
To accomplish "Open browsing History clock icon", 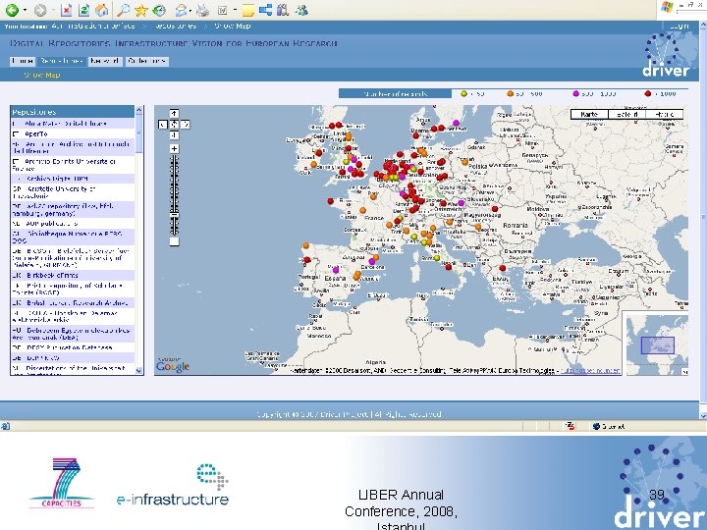I will (159, 10).
